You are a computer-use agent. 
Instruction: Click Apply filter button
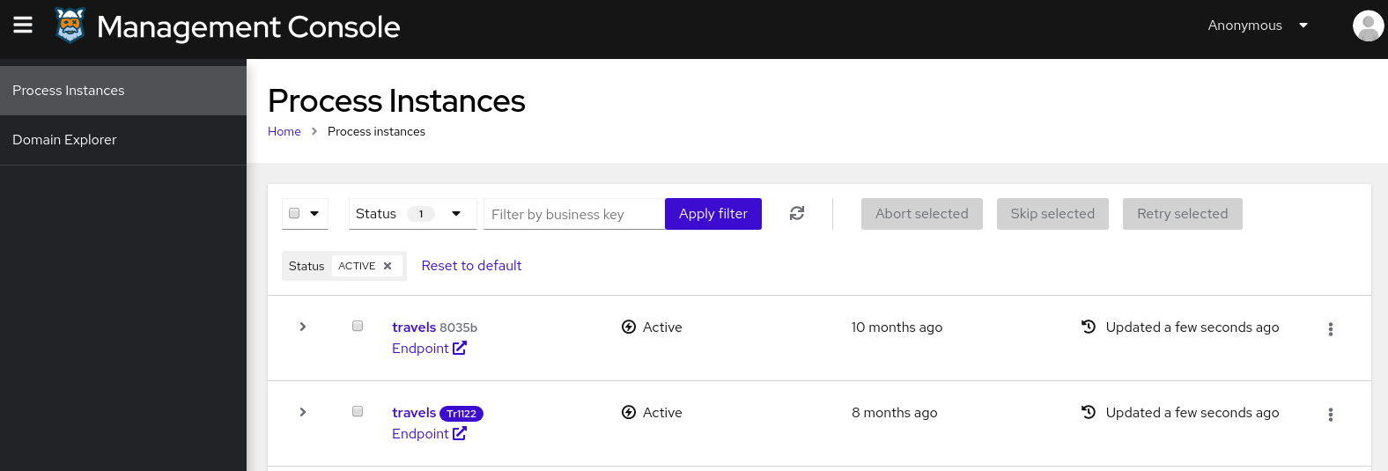pos(713,214)
